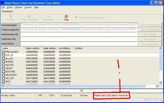164x103 pixels.
Task: Select the Download tab
Action: [7, 11]
